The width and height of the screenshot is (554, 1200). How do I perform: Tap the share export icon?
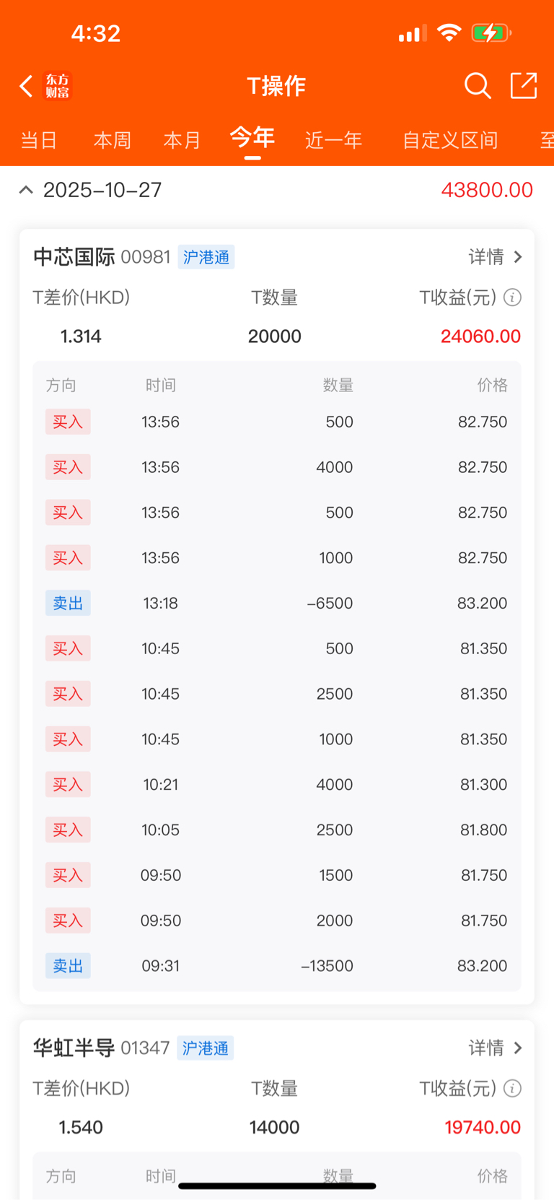tap(524, 85)
